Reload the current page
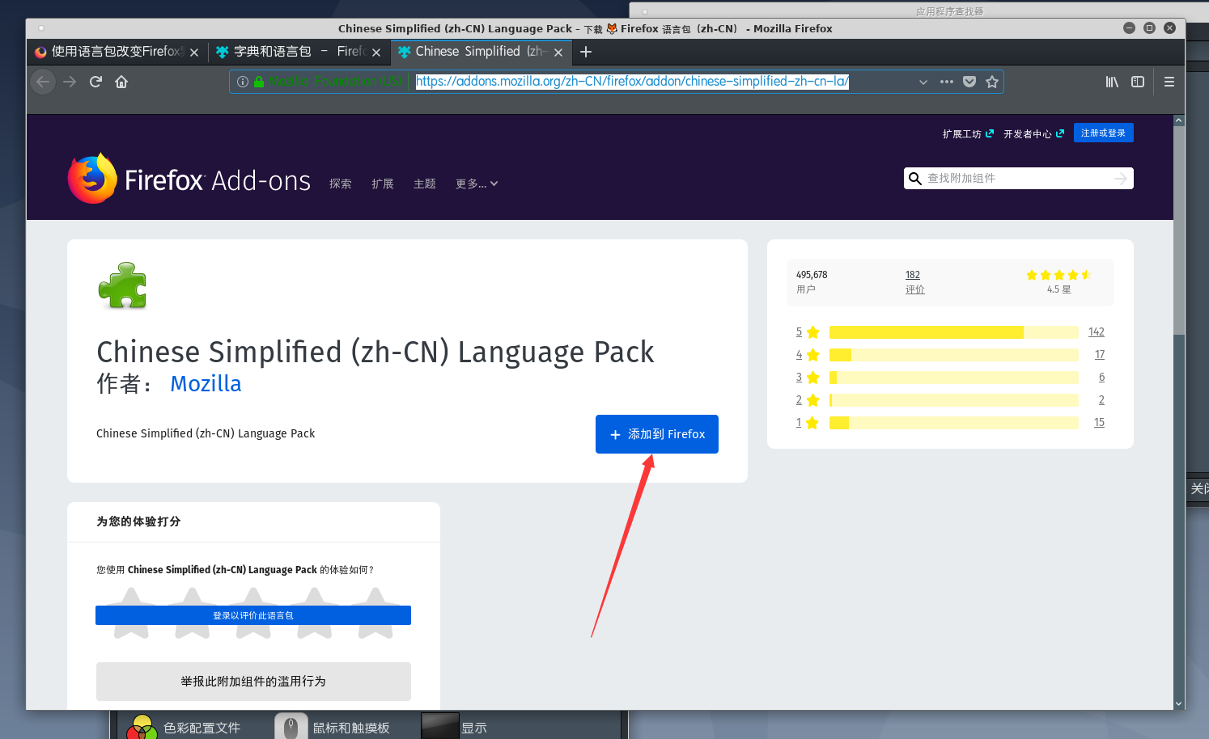 coord(95,82)
